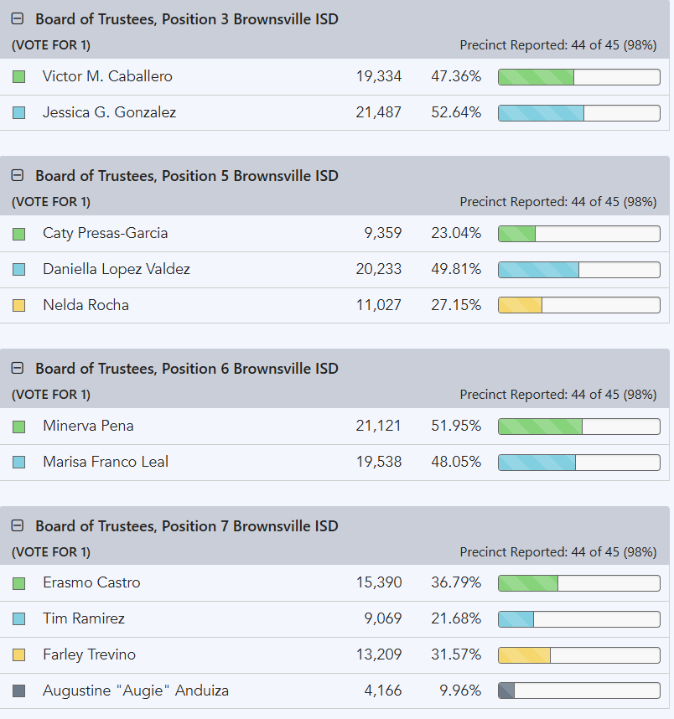Screen dimensions: 674x719
Task: Click the yellow swatch beside Nelda Rocha
Action: [x=18, y=305]
